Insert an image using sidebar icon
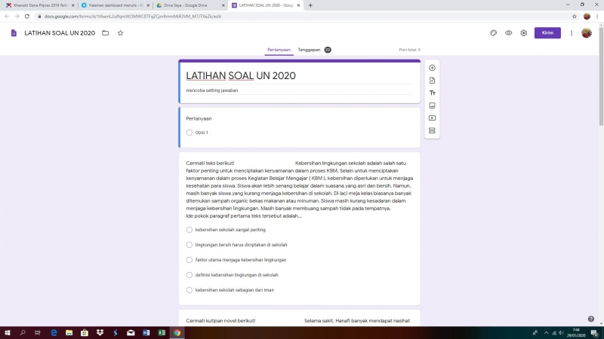 pyautogui.click(x=432, y=105)
